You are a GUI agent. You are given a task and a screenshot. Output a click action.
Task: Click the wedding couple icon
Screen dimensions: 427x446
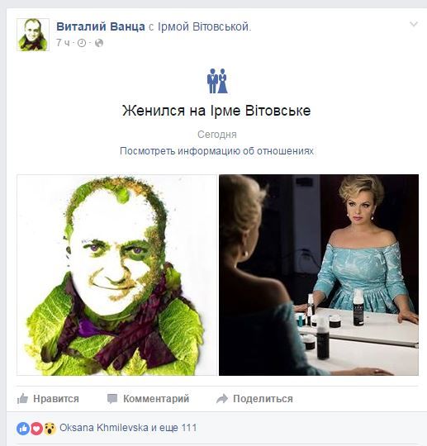(x=217, y=81)
